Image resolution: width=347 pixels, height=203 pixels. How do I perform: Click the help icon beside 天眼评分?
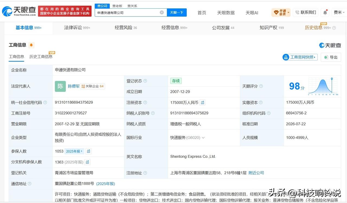(261, 86)
